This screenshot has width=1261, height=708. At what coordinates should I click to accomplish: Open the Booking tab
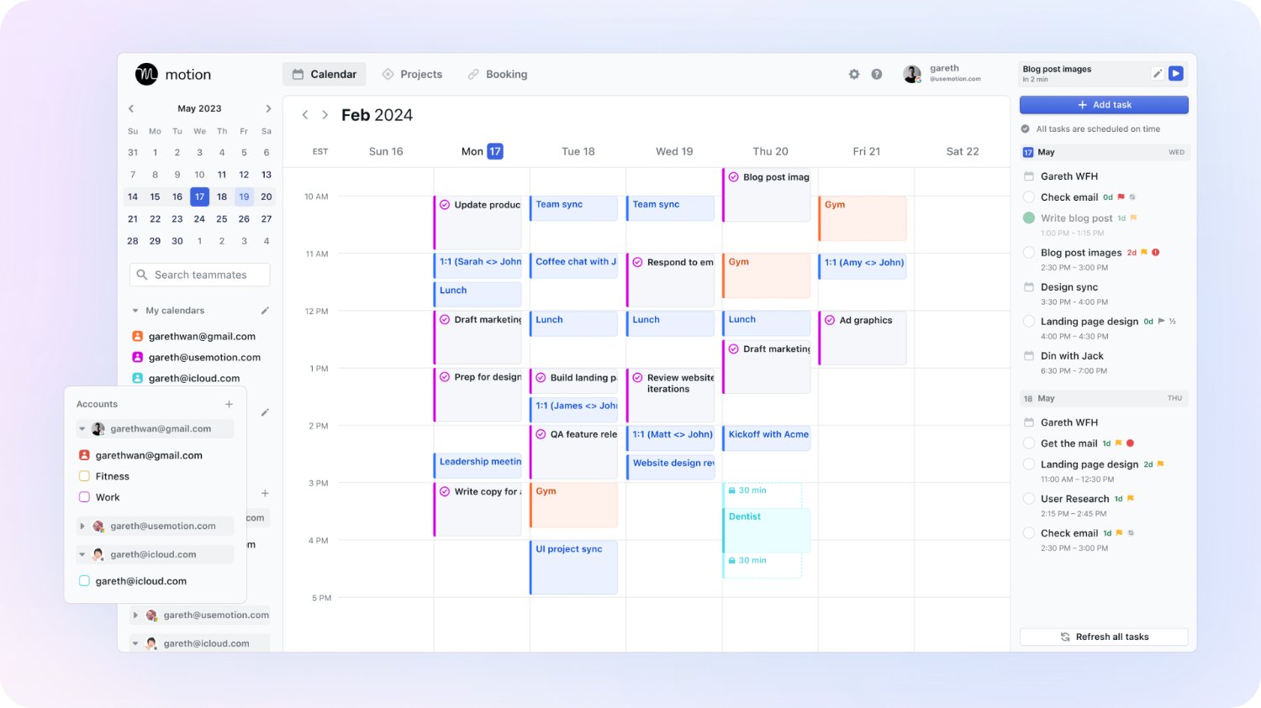click(x=498, y=75)
